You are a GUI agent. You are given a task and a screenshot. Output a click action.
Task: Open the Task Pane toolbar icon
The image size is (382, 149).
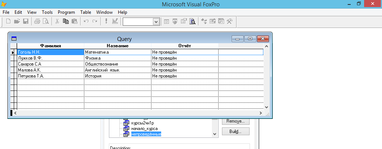pyautogui.click(x=221, y=22)
